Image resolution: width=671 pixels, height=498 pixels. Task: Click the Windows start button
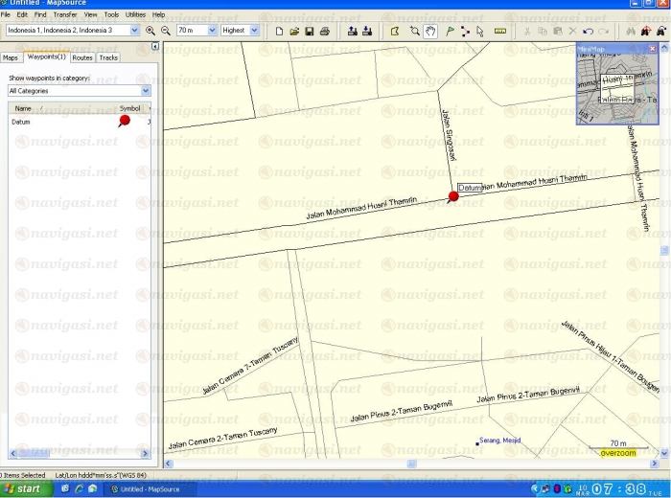[x=23, y=488]
